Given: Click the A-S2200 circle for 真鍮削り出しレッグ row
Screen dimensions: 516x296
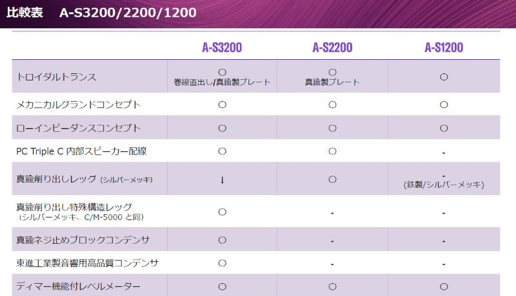Looking at the screenshot, I should coord(332,180).
